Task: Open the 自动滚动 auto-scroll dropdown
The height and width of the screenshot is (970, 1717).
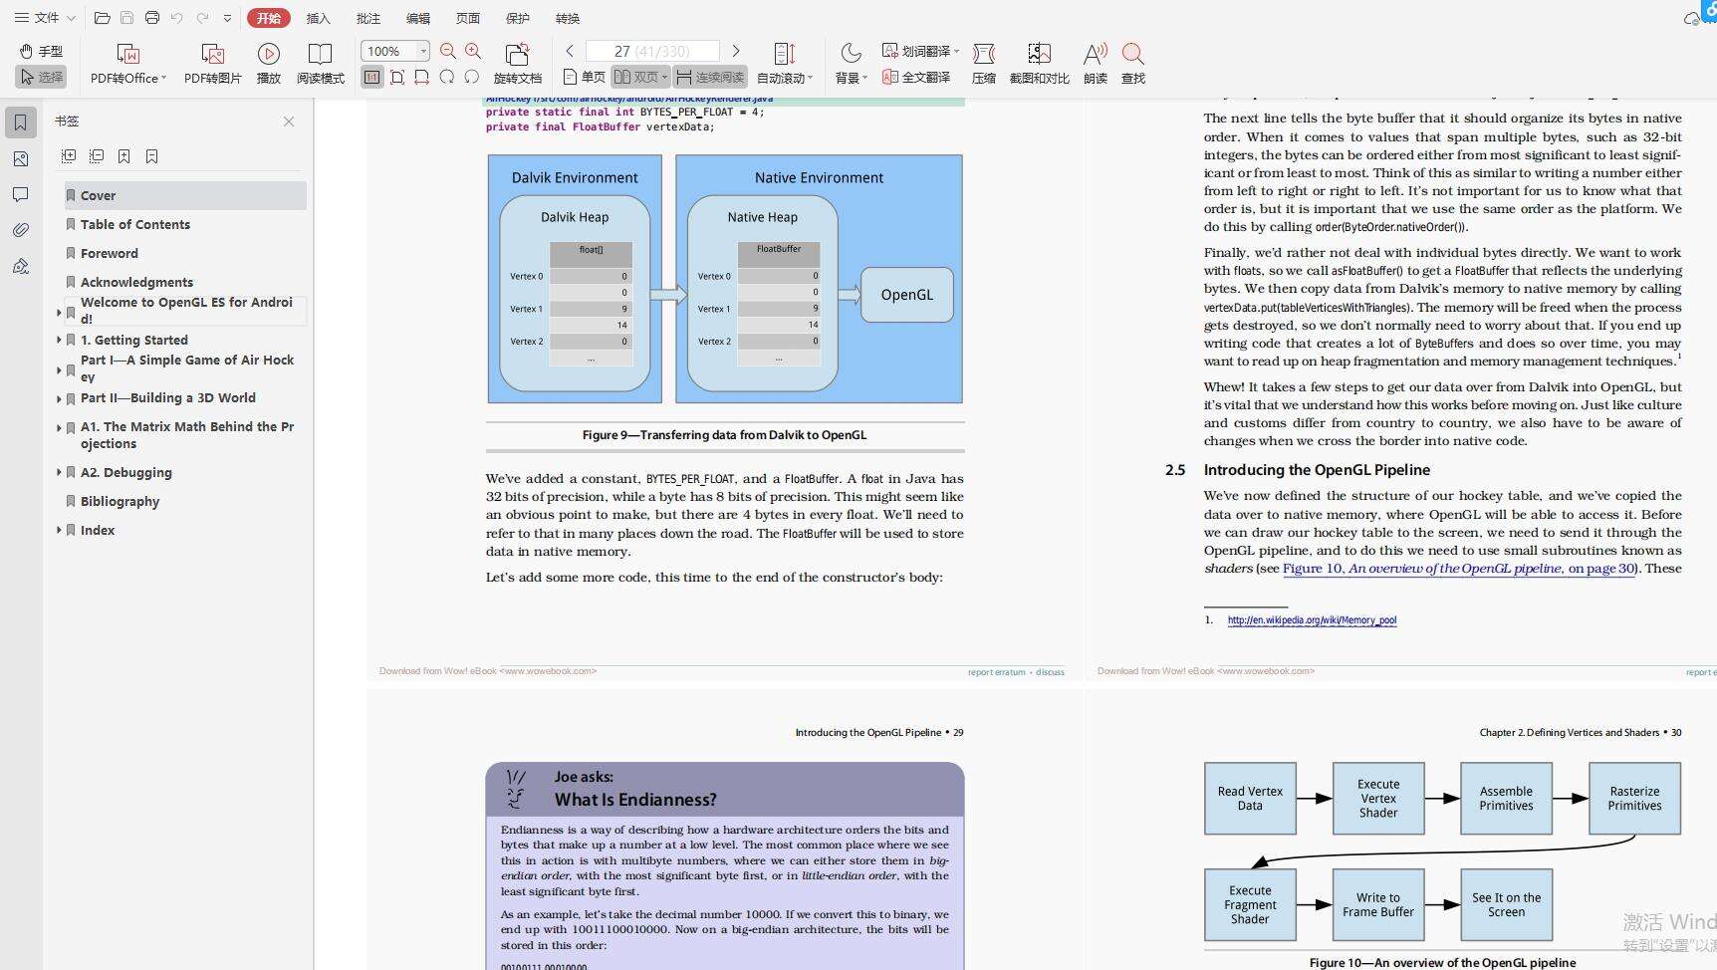Action: (x=785, y=64)
